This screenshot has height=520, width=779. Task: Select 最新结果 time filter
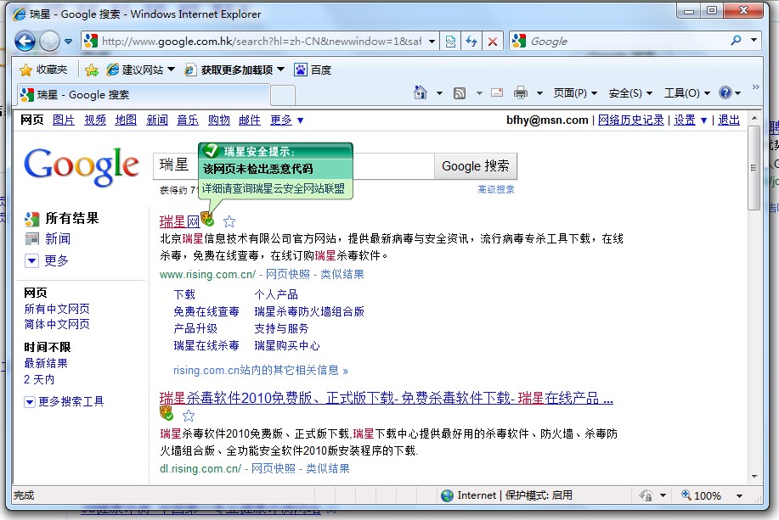[46, 363]
